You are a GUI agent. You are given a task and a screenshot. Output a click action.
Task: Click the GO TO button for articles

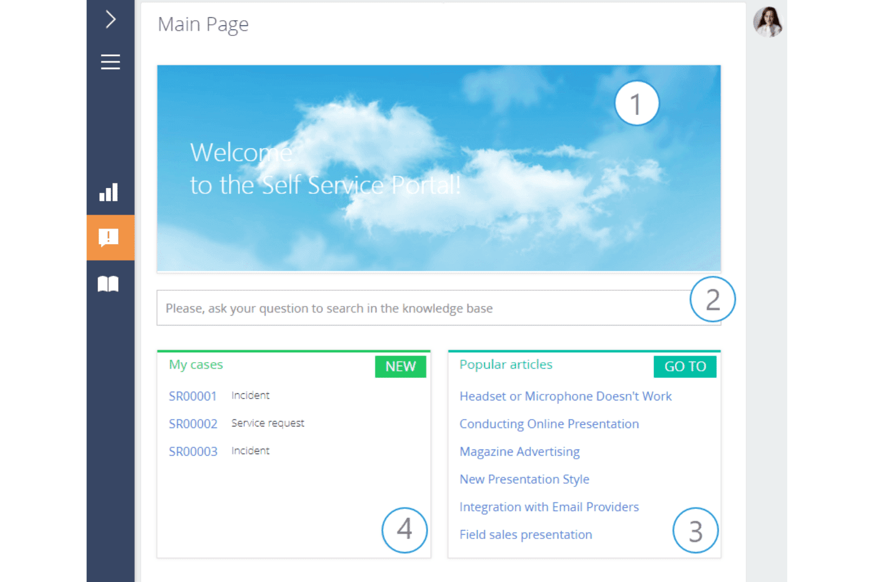pyautogui.click(x=685, y=366)
